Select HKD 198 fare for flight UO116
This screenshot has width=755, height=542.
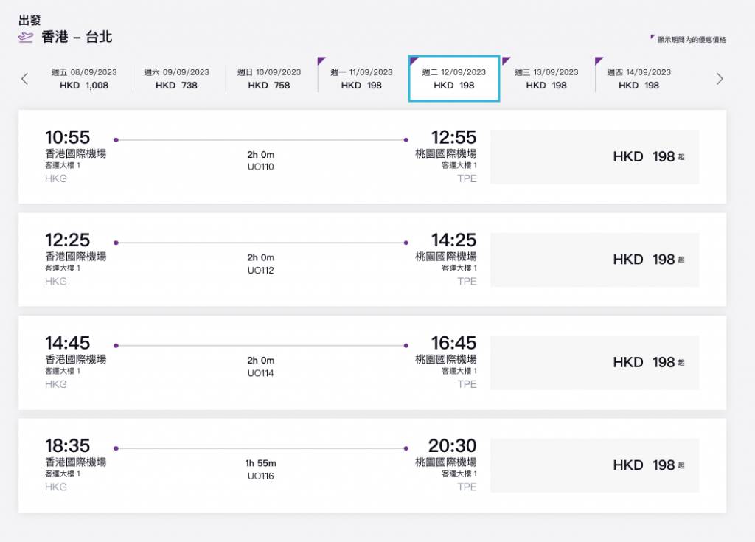[594, 465]
